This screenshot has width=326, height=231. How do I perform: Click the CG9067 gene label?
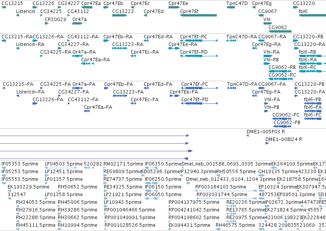(x=267, y=11)
